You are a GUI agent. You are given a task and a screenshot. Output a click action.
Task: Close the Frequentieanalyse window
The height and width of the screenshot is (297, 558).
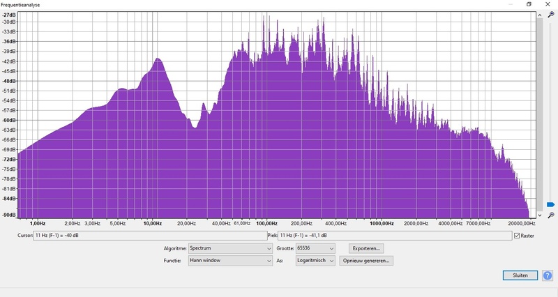(x=548, y=4)
